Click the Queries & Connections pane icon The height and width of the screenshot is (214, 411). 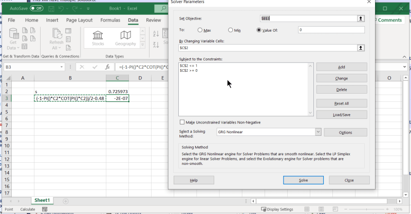68,31
